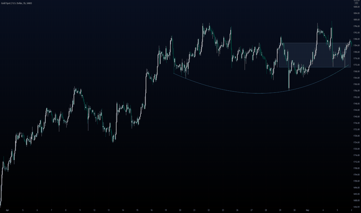Click the 1744.00 price axis label

[356, 110]
